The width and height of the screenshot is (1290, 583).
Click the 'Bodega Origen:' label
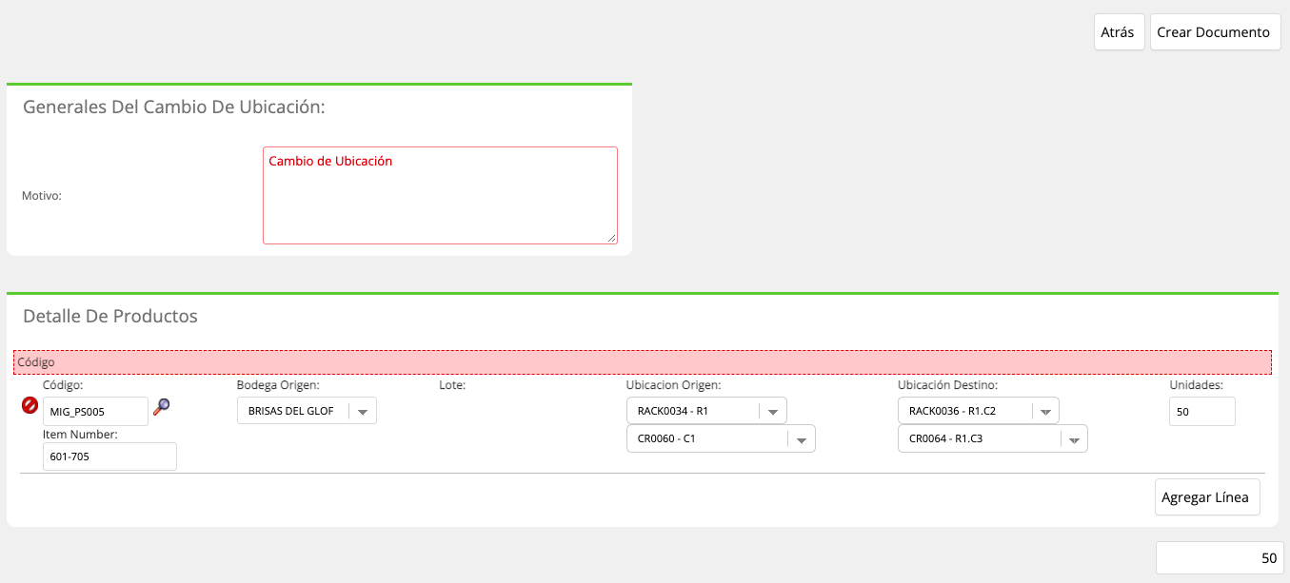(x=278, y=385)
